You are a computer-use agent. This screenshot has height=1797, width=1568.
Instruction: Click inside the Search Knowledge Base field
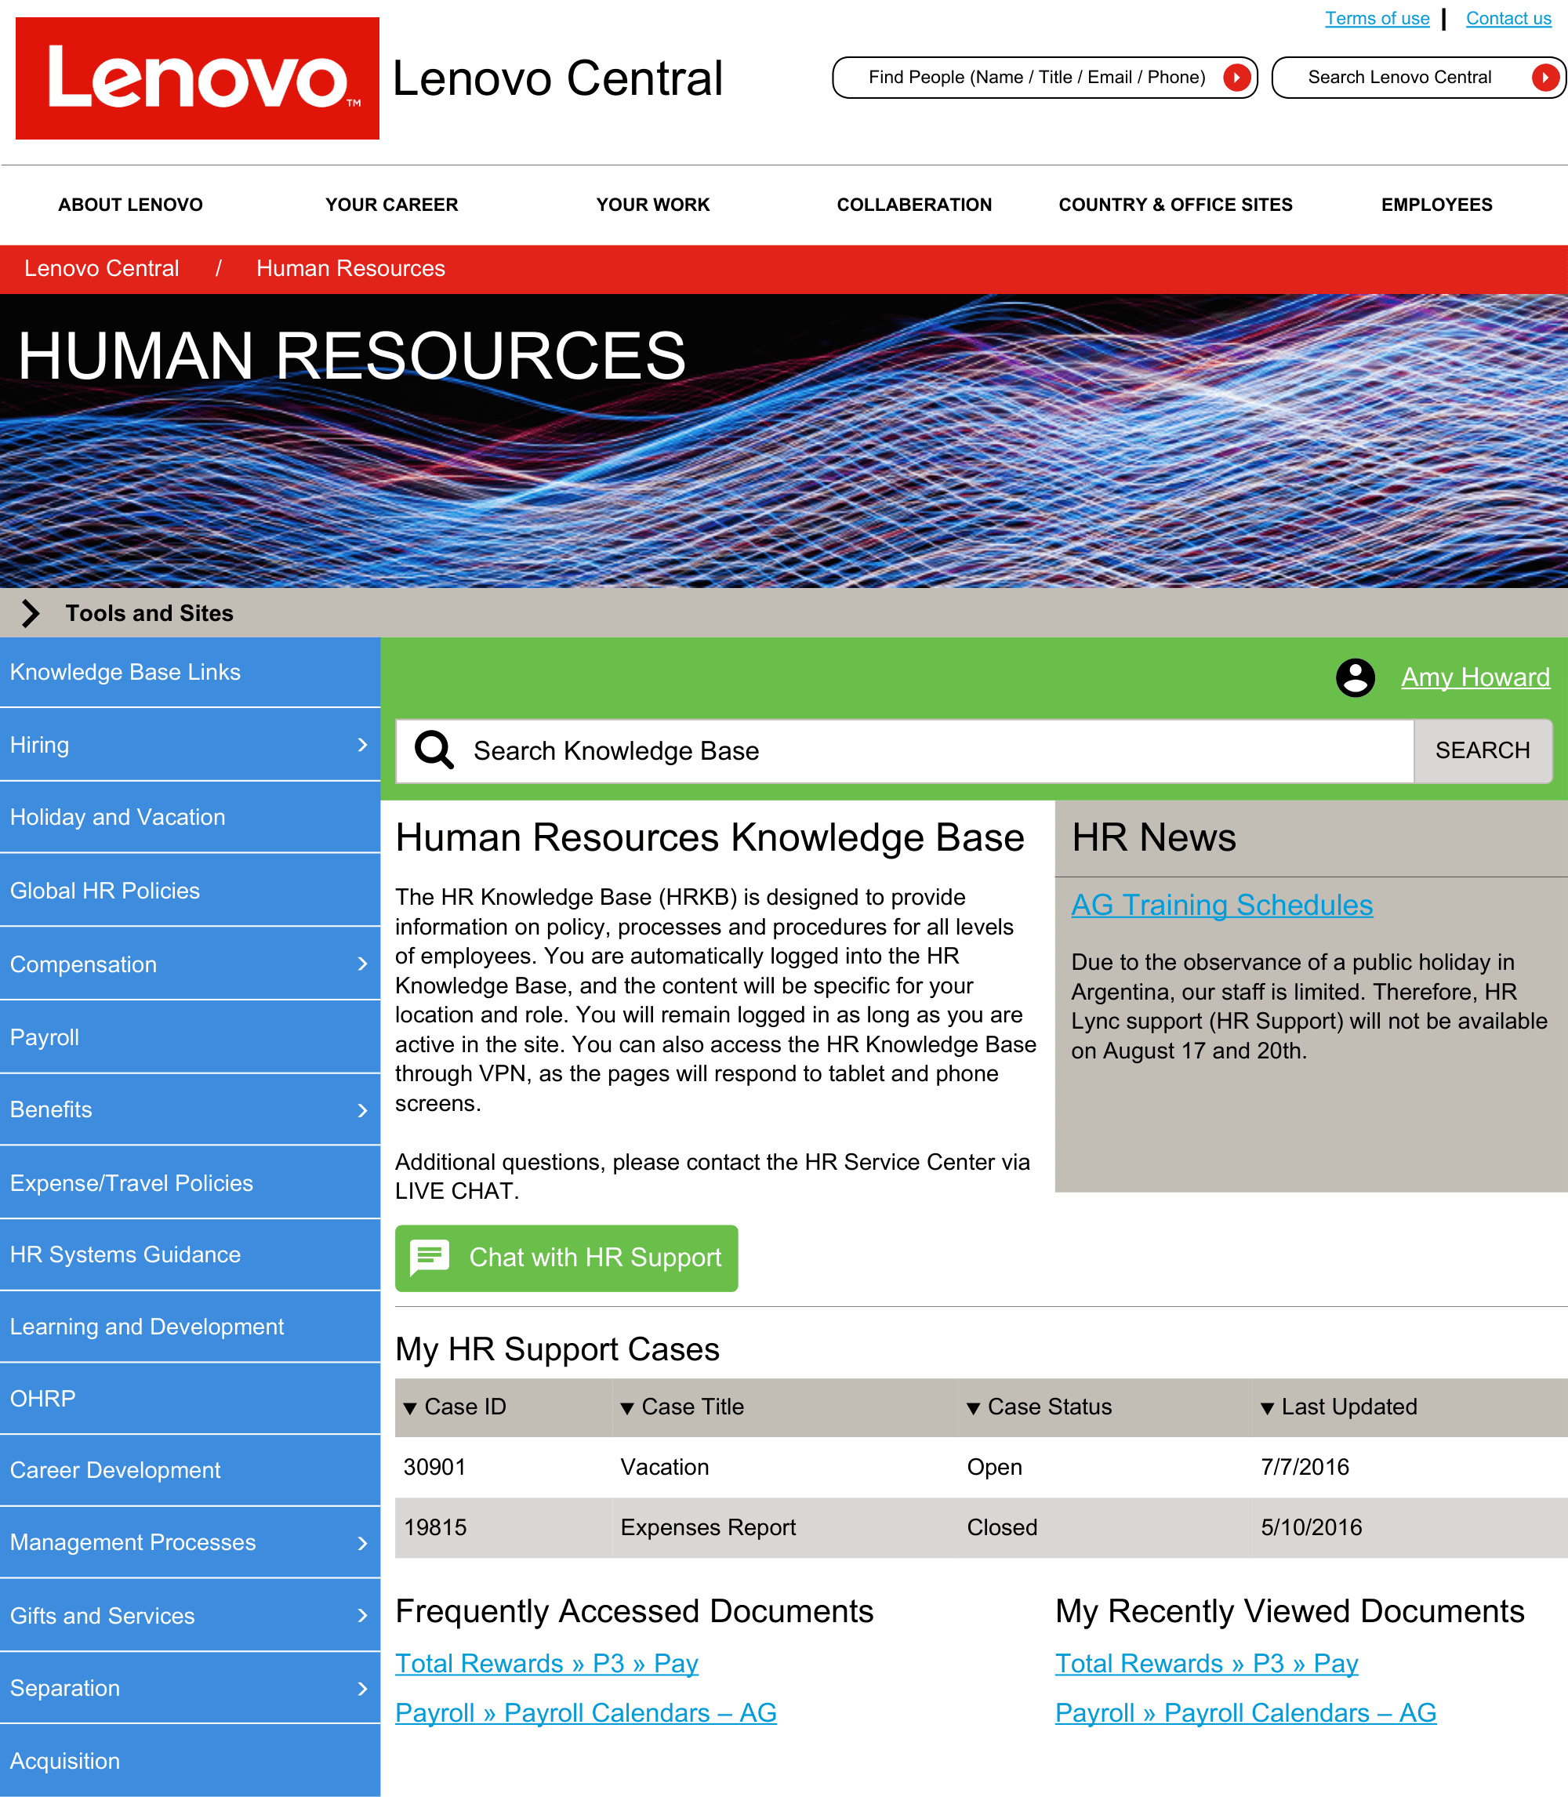[875, 750]
